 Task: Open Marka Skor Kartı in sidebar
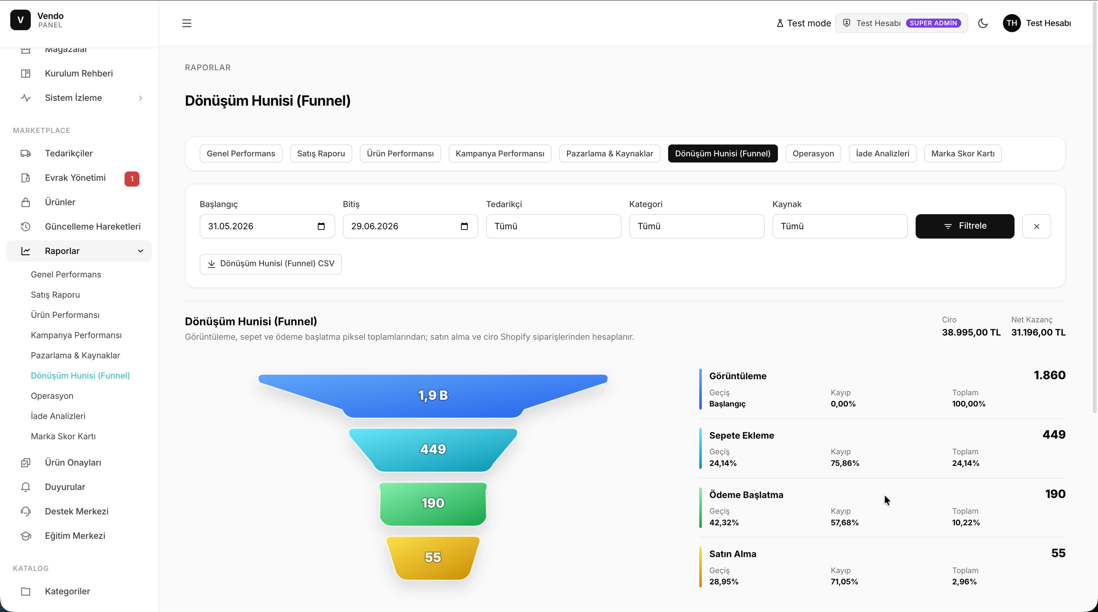[x=63, y=436]
